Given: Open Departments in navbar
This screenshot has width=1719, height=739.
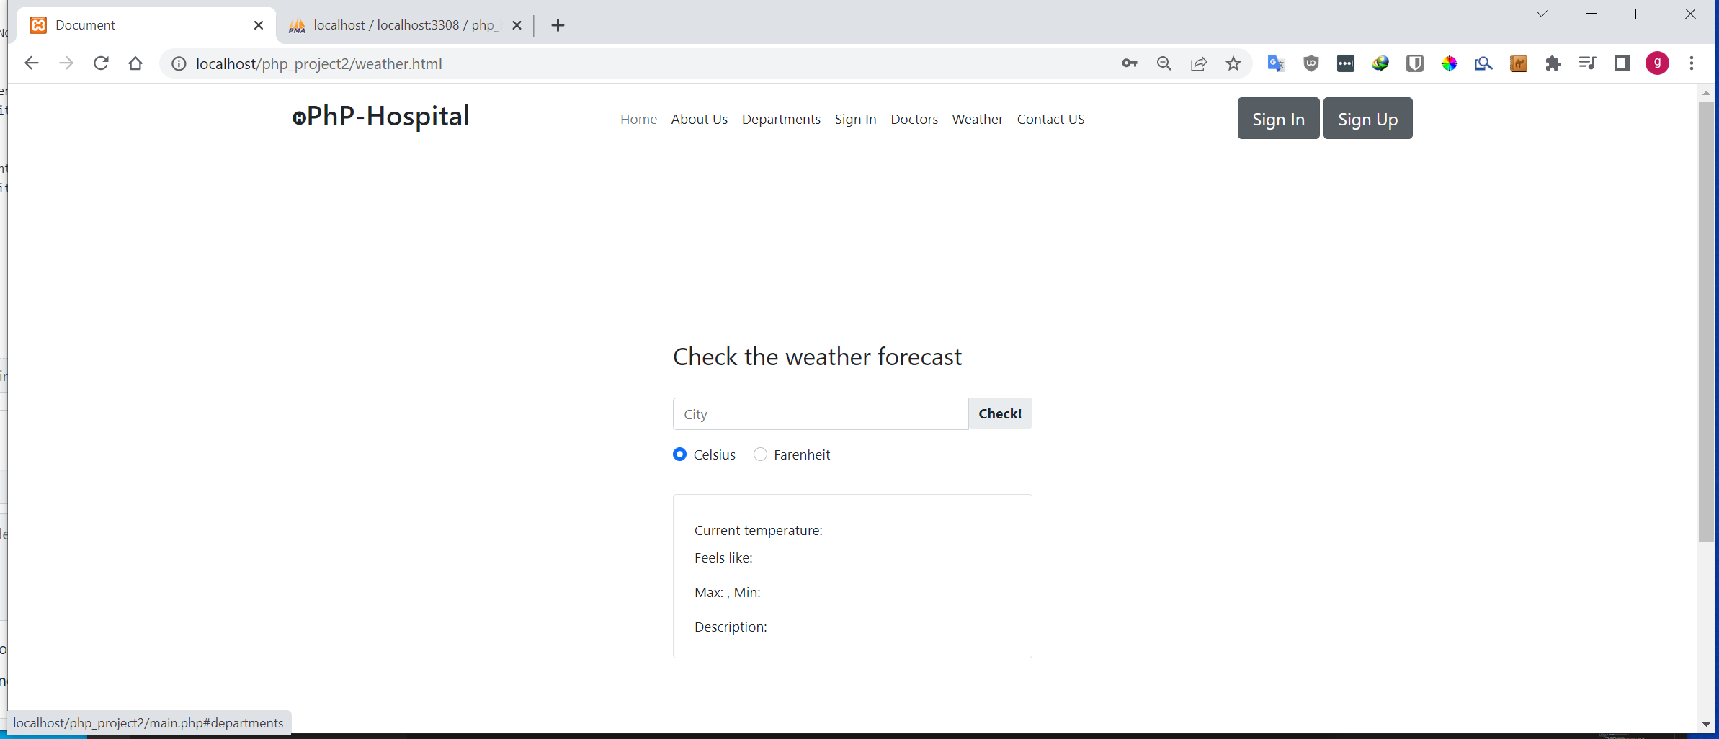Looking at the screenshot, I should (x=781, y=119).
